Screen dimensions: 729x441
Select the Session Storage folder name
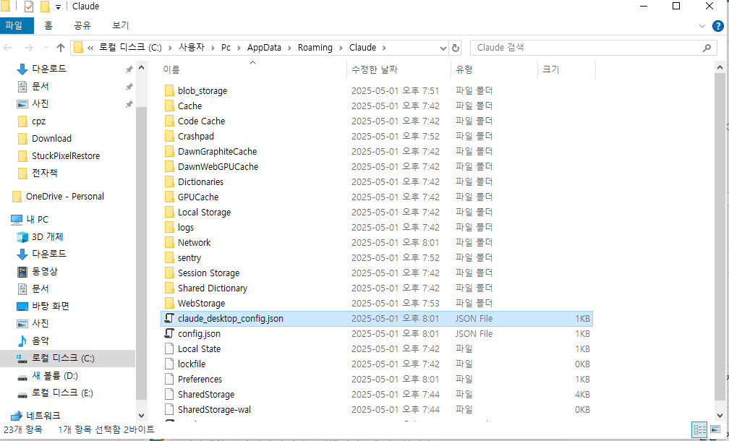pyautogui.click(x=209, y=273)
